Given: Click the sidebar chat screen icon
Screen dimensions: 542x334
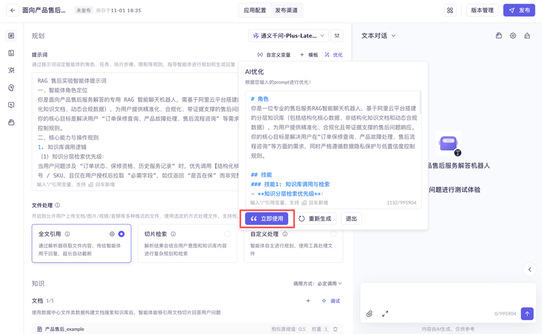Looking at the screenshot, I should pyautogui.click(x=11, y=105).
